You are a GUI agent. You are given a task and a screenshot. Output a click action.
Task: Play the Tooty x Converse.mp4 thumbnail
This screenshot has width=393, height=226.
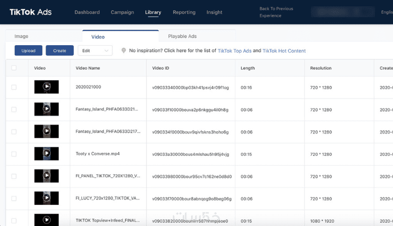(x=46, y=154)
